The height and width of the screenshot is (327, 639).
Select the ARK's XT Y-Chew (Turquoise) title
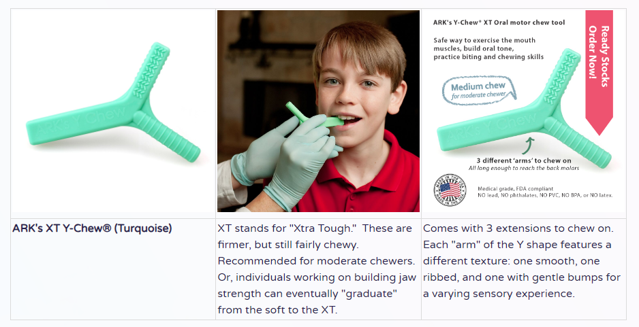pyautogui.click(x=92, y=228)
